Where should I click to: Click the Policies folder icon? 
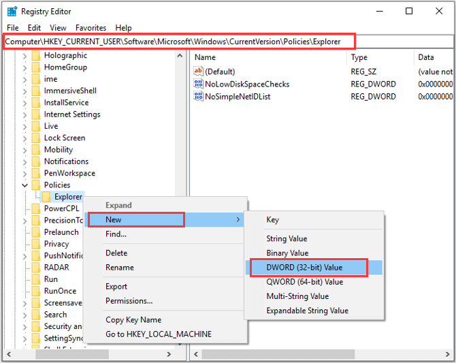36,185
